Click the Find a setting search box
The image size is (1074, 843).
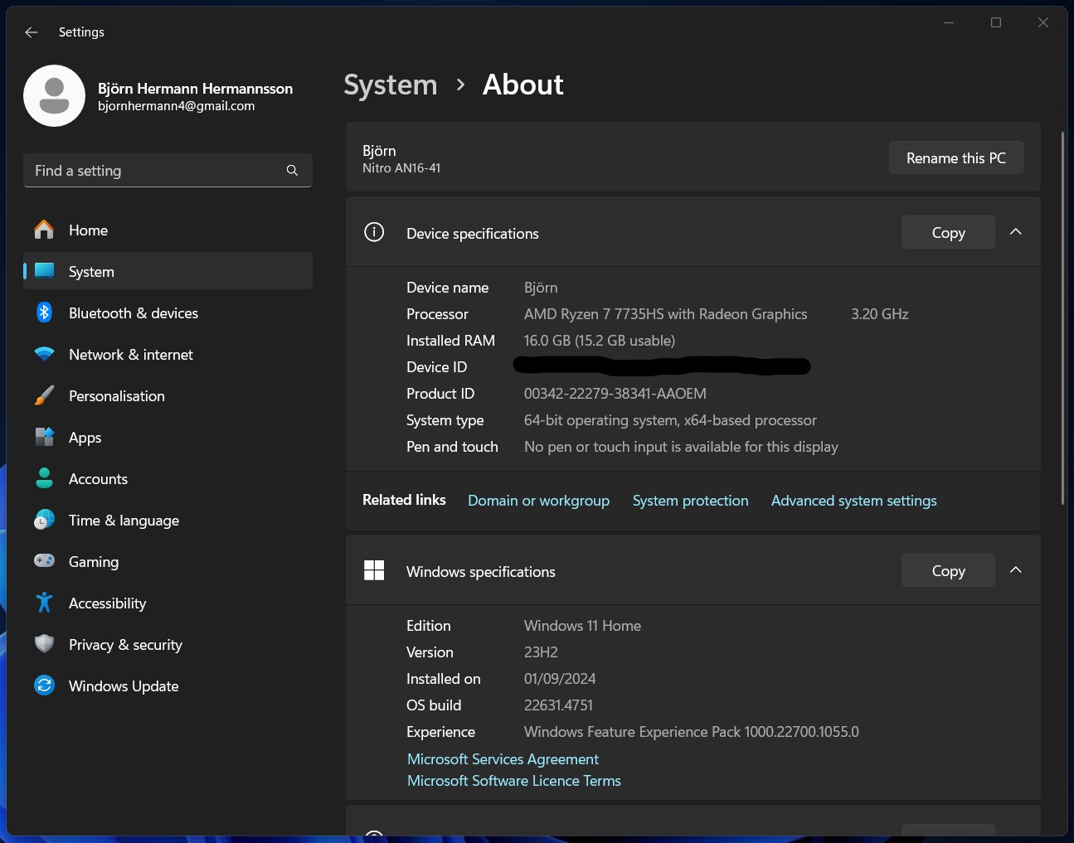pos(158,171)
